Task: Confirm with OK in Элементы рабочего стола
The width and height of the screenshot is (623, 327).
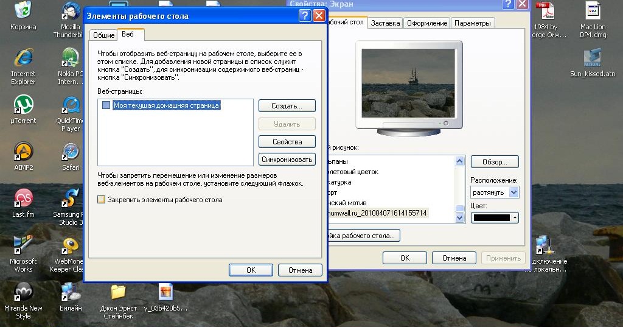Action: (x=251, y=270)
